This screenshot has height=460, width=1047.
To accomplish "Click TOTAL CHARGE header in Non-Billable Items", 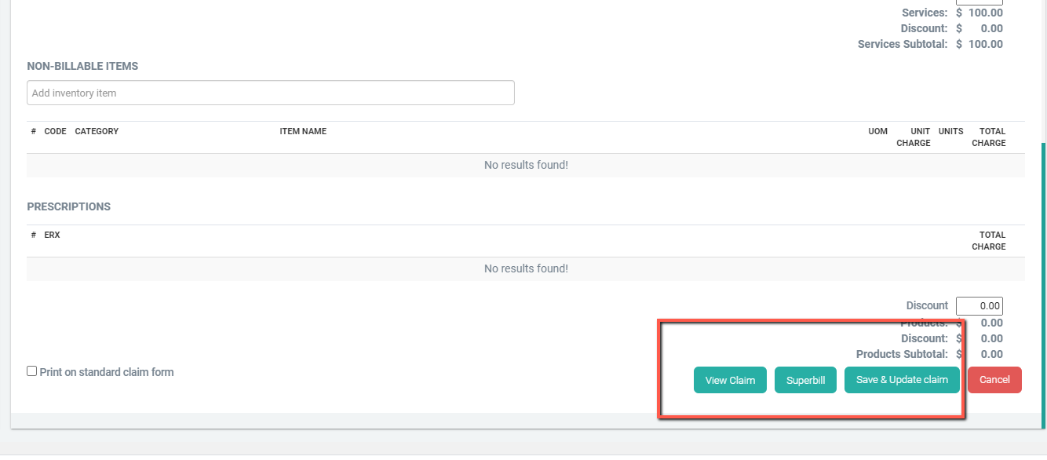I will pos(988,137).
